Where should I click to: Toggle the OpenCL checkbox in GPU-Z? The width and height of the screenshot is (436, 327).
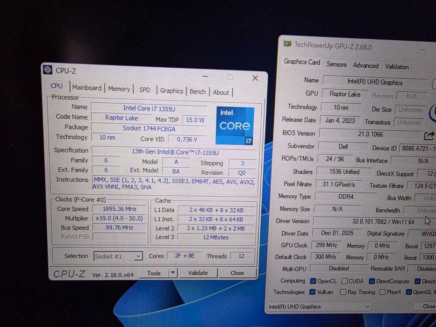click(x=313, y=281)
